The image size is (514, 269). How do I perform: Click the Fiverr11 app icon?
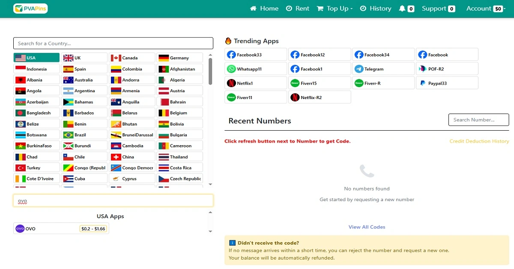[231, 97]
